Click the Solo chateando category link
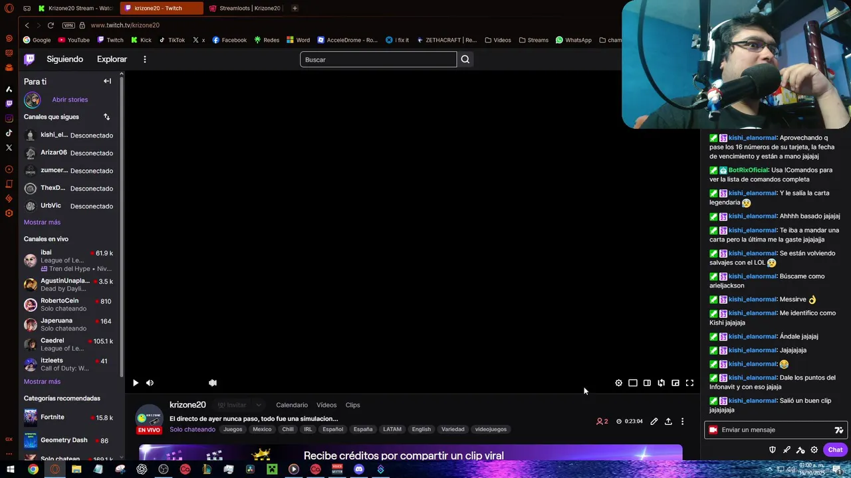851x478 pixels. 192,430
